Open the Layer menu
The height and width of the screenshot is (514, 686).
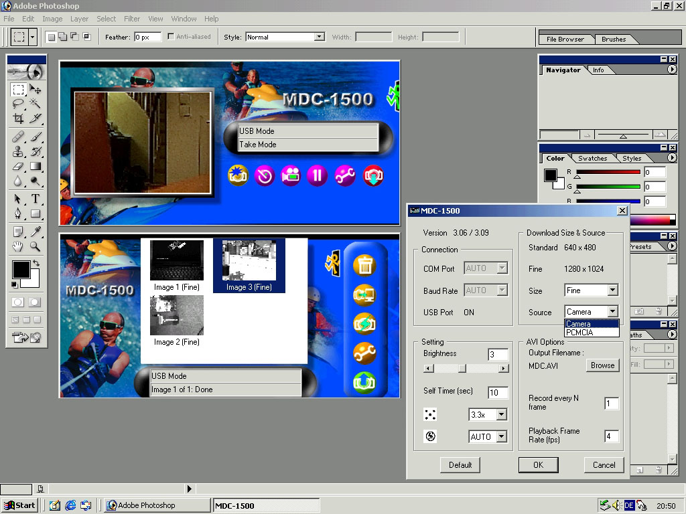point(79,19)
